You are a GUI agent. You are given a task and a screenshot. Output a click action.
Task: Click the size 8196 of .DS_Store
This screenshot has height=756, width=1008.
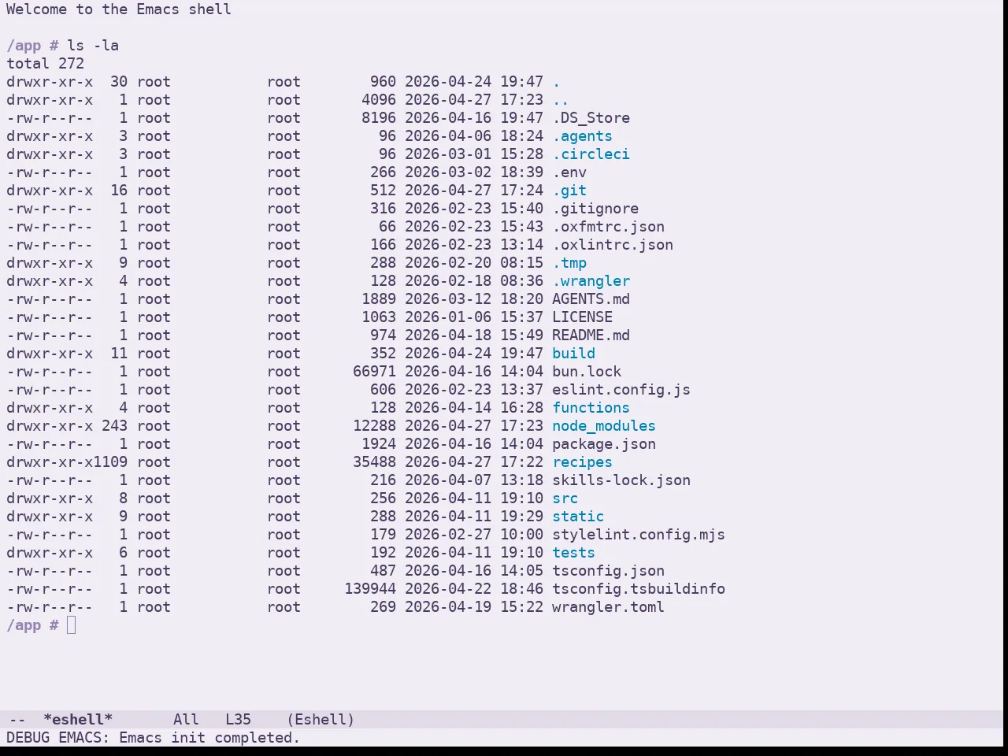379,118
